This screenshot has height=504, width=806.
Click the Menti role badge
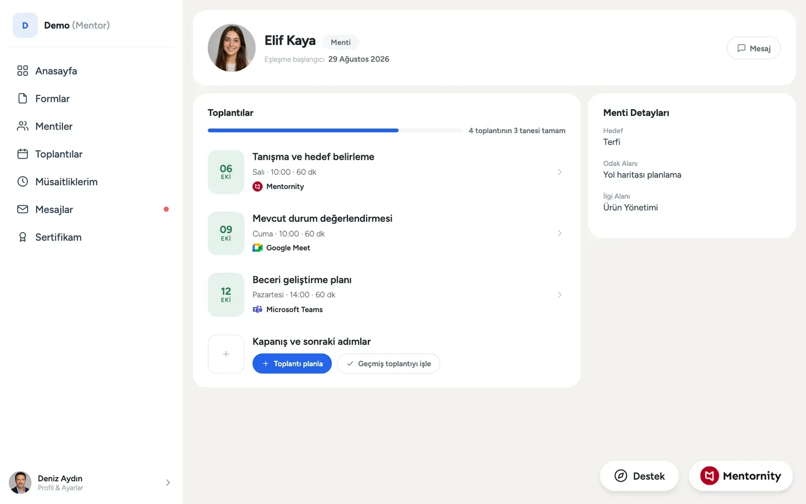(341, 42)
